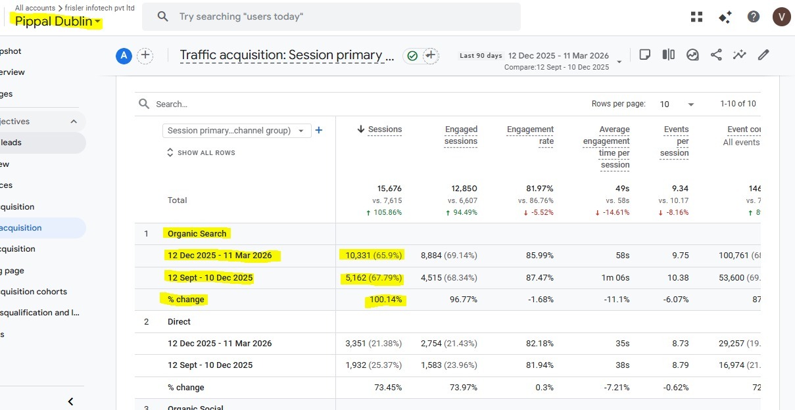
Task: Expand the date range picker
Action: [619, 62]
